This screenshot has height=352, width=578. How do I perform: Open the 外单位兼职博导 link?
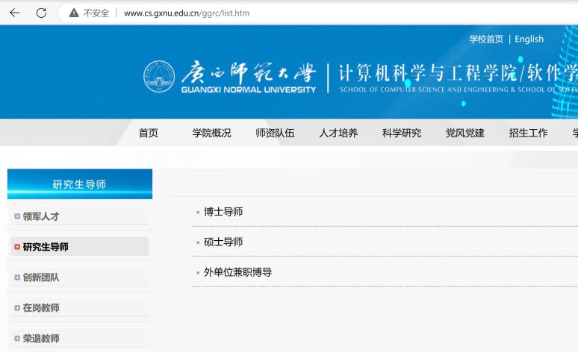[x=237, y=272]
